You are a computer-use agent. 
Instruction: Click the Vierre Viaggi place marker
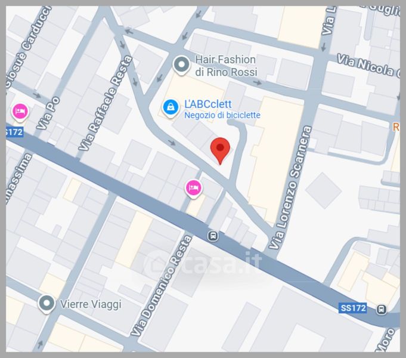coord(47,304)
